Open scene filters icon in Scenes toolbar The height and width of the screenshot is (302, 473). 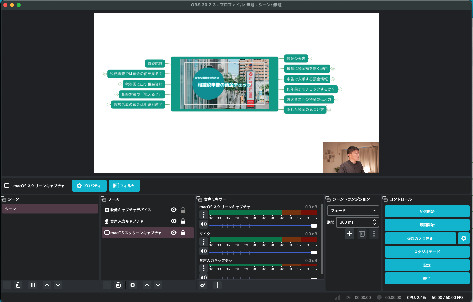pyautogui.click(x=32, y=285)
